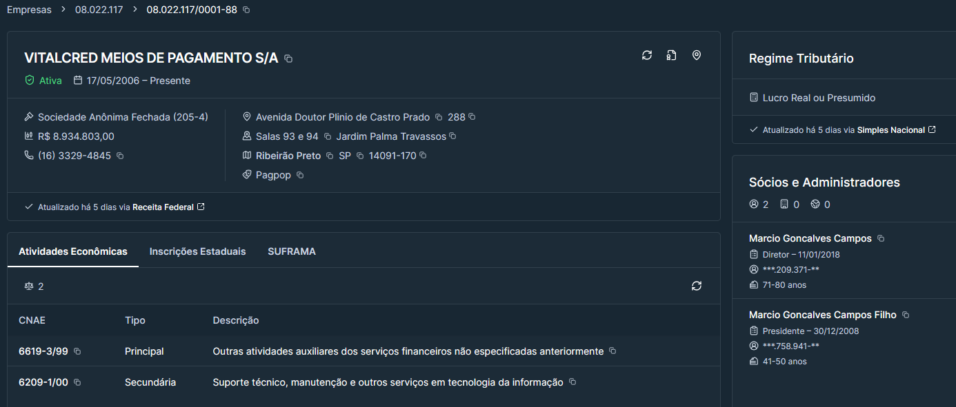956x407 pixels.
Task: Open the map location pin icon
Action: tap(697, 55)
